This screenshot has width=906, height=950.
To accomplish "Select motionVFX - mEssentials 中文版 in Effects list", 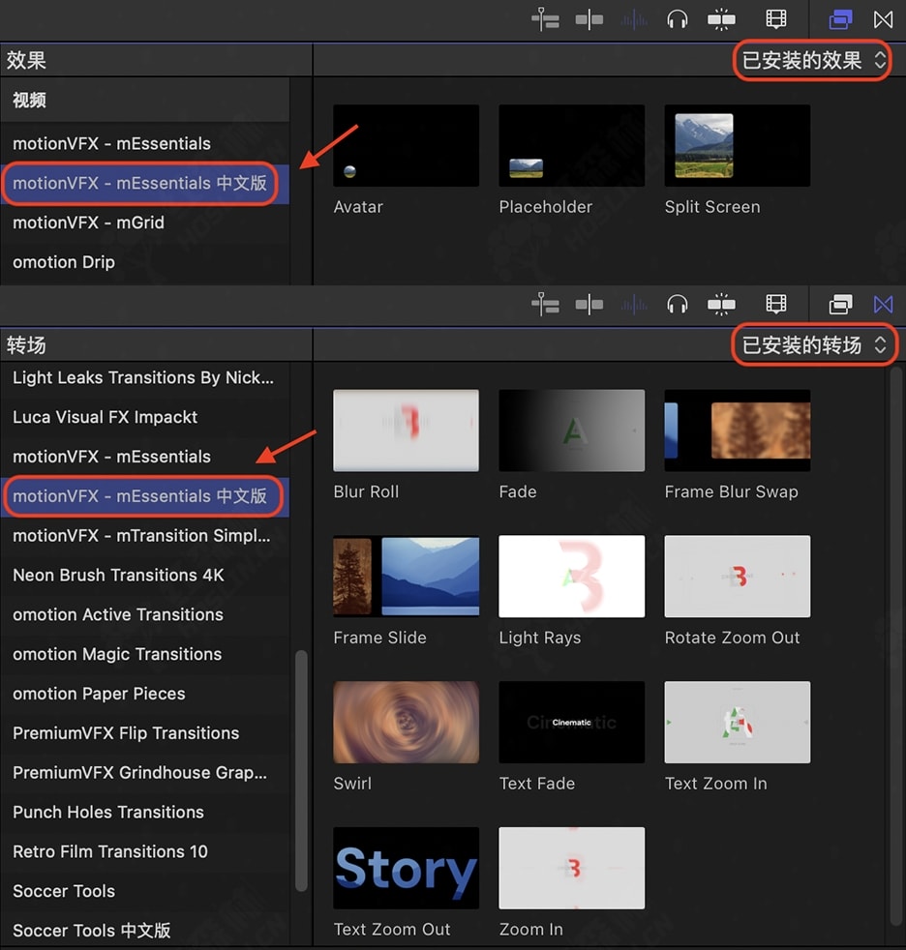I will (145, 183).
